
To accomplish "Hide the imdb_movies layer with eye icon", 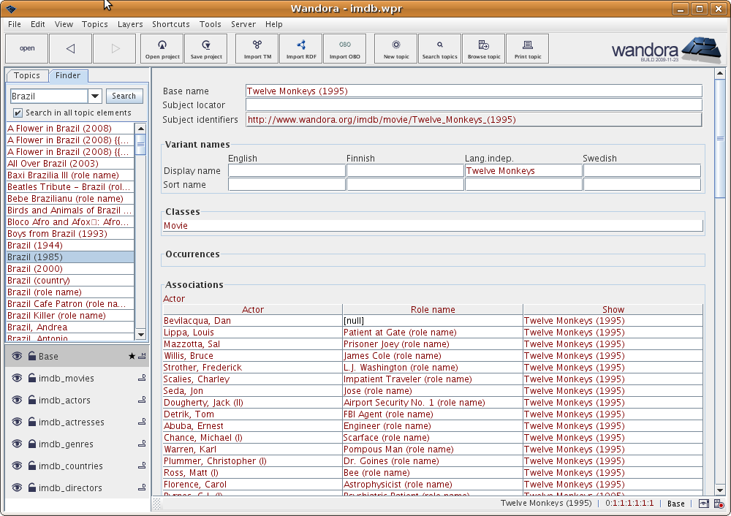I will [18, 379].
